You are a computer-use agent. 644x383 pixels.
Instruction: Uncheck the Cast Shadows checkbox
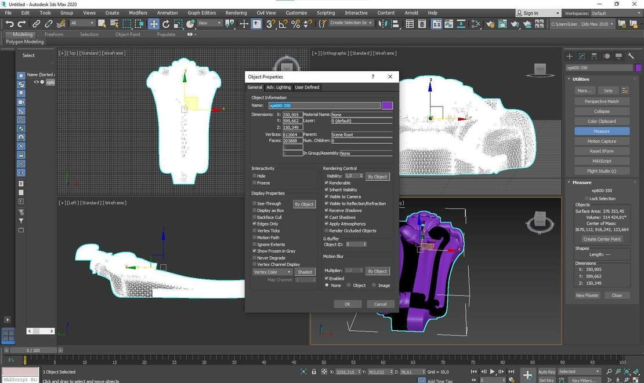(x=327, y=217)
